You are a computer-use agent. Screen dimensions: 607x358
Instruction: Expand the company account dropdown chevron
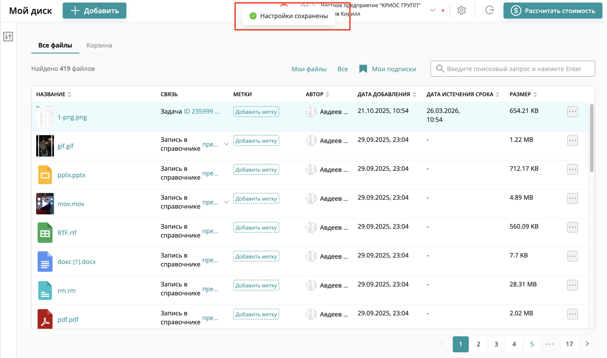click(x=432, y=10)
